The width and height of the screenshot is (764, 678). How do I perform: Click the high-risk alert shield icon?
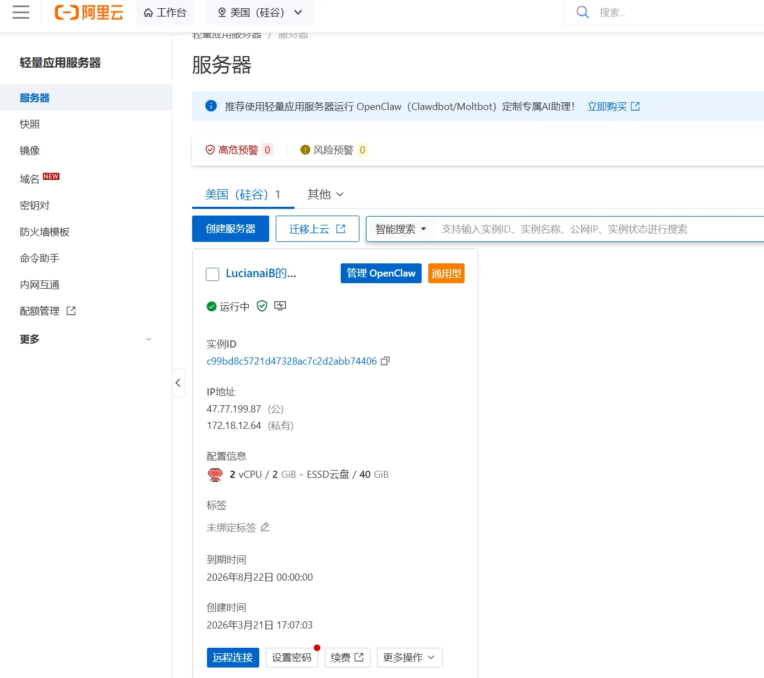click(210, 150)
